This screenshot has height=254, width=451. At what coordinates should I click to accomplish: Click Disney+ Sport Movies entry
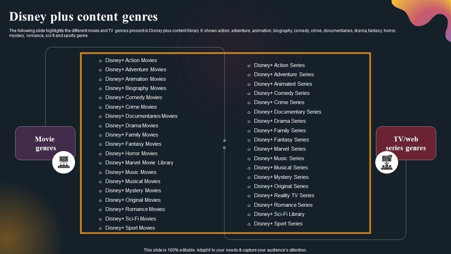[130, 228]
